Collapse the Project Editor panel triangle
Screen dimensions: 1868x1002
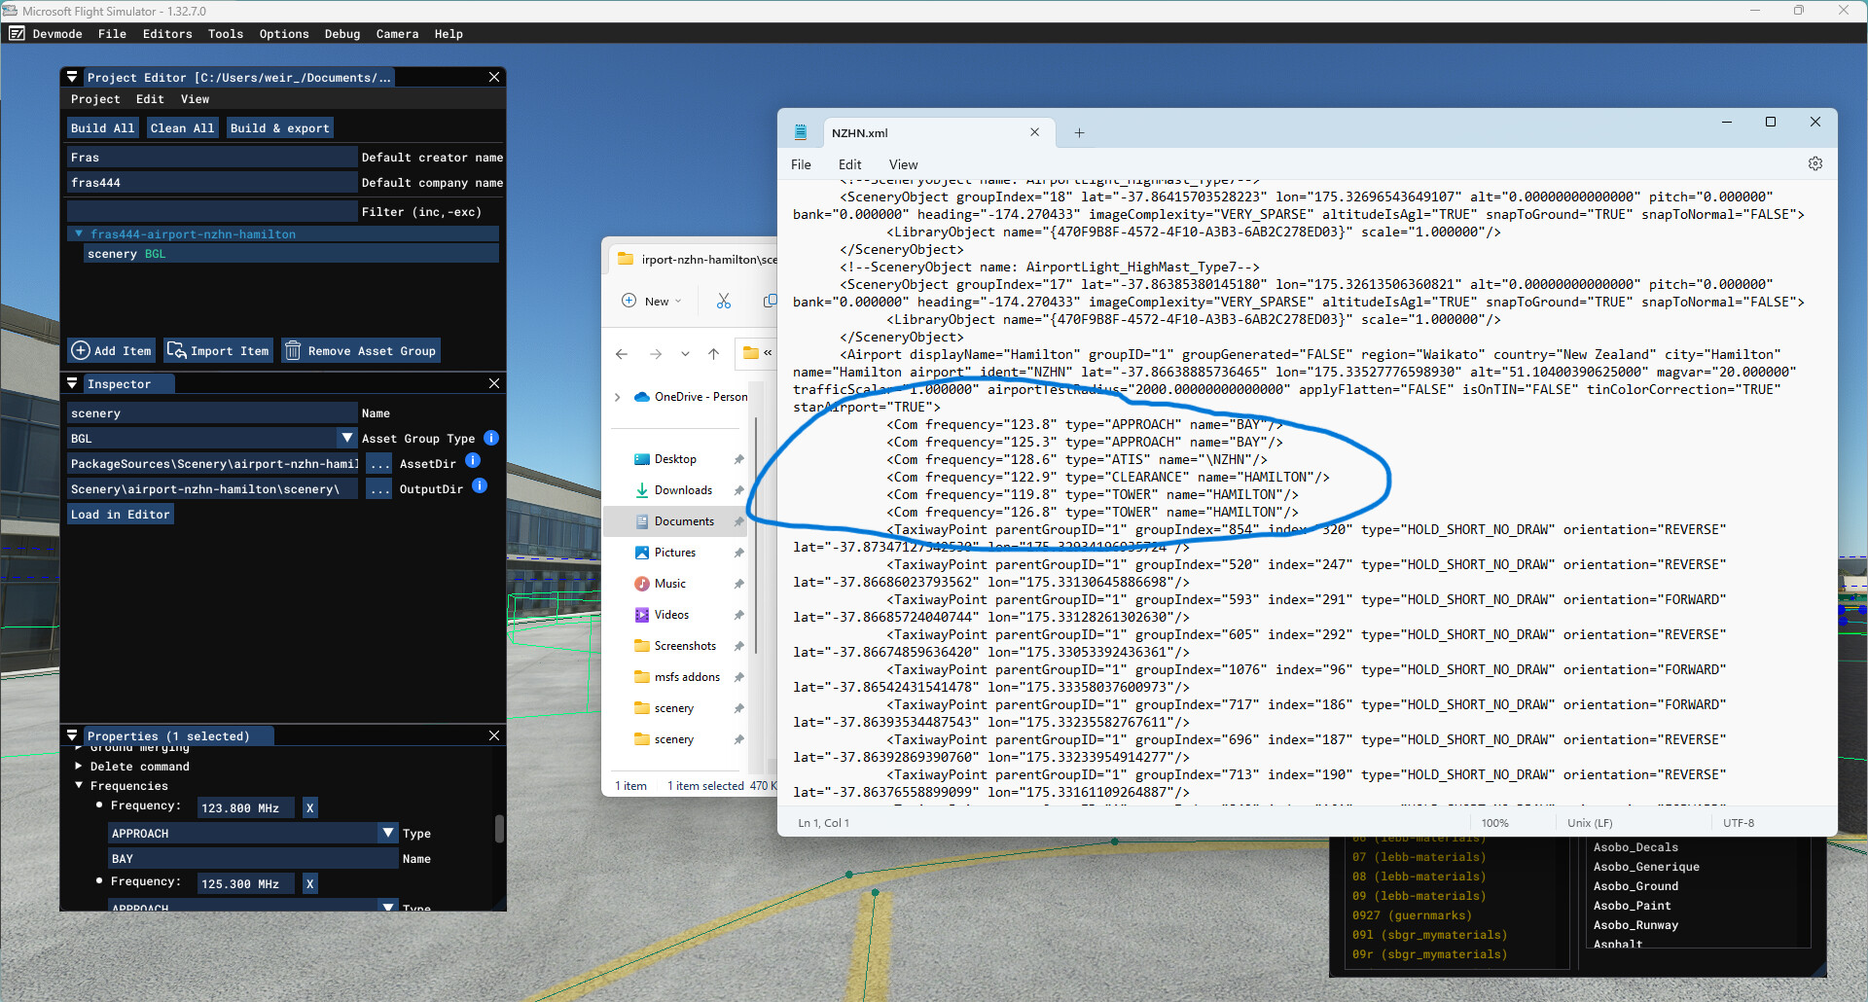(x=72, y=77)
